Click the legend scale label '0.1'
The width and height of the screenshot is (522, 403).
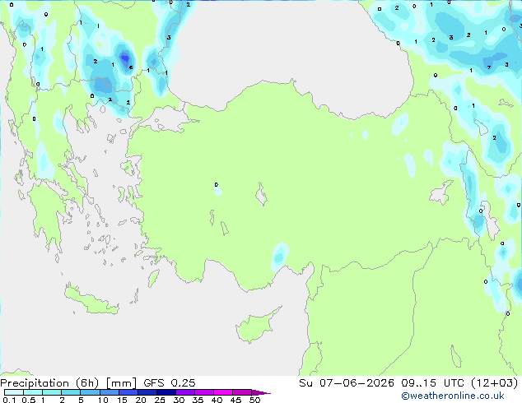[x=9, y=400]
